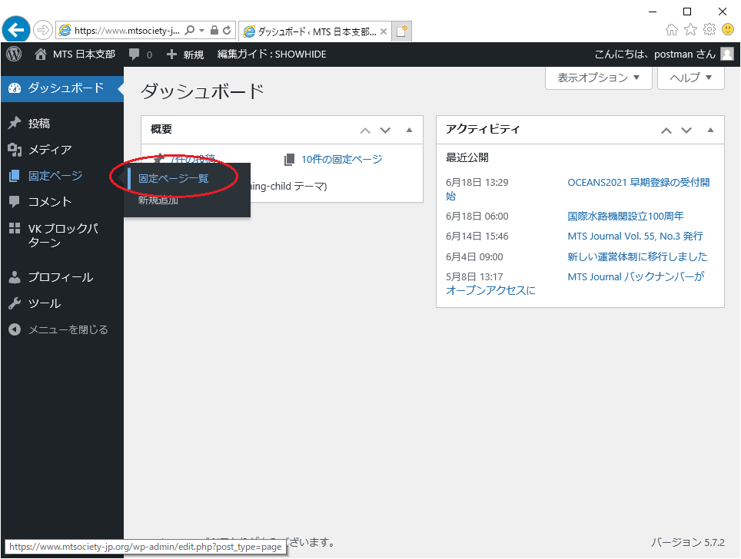The width and height of the screenshot is (741, 559).
Task: Click the comments bubble icon in admin bar
Action: pyautogui.click(x=135, y=55)
